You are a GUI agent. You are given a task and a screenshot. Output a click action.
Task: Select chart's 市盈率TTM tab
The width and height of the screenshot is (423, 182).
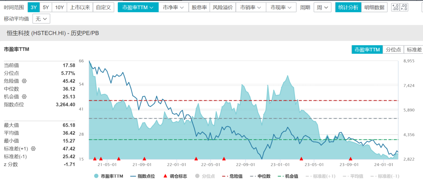[x=367, y=50]
